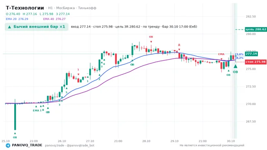The height and width of the screenshot is (150, 267).
Task: Click the Telegram logo beside PANOVQ_TRADE
Action: pyautogui.click(x=8, y=145)
